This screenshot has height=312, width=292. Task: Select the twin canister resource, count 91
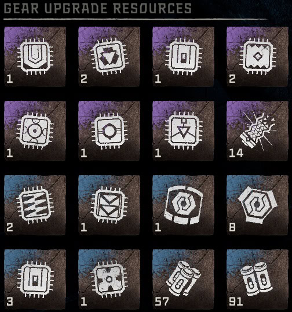pos(257,280)
